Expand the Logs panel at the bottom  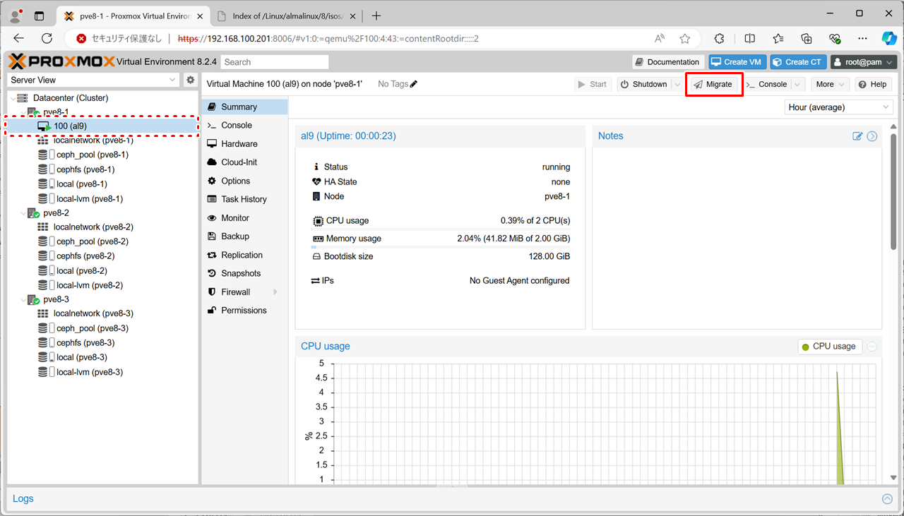click(x=887, y=499)
